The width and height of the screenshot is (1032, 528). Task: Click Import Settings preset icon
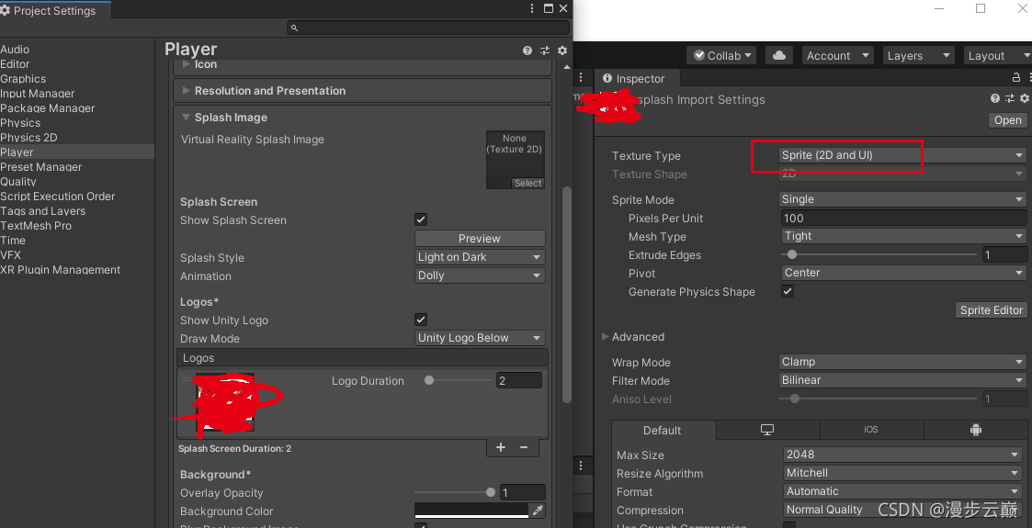coord(1010,98)
